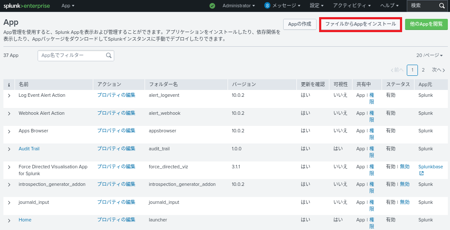Open the 20 per page dropdown

pyautogui.click(x=429, y=55)
